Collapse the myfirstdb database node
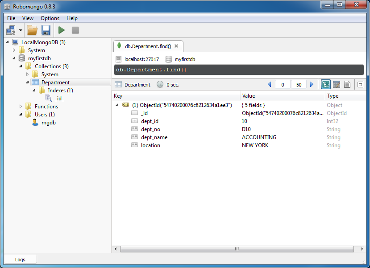The image size is (370, 268). pos(14,58)
